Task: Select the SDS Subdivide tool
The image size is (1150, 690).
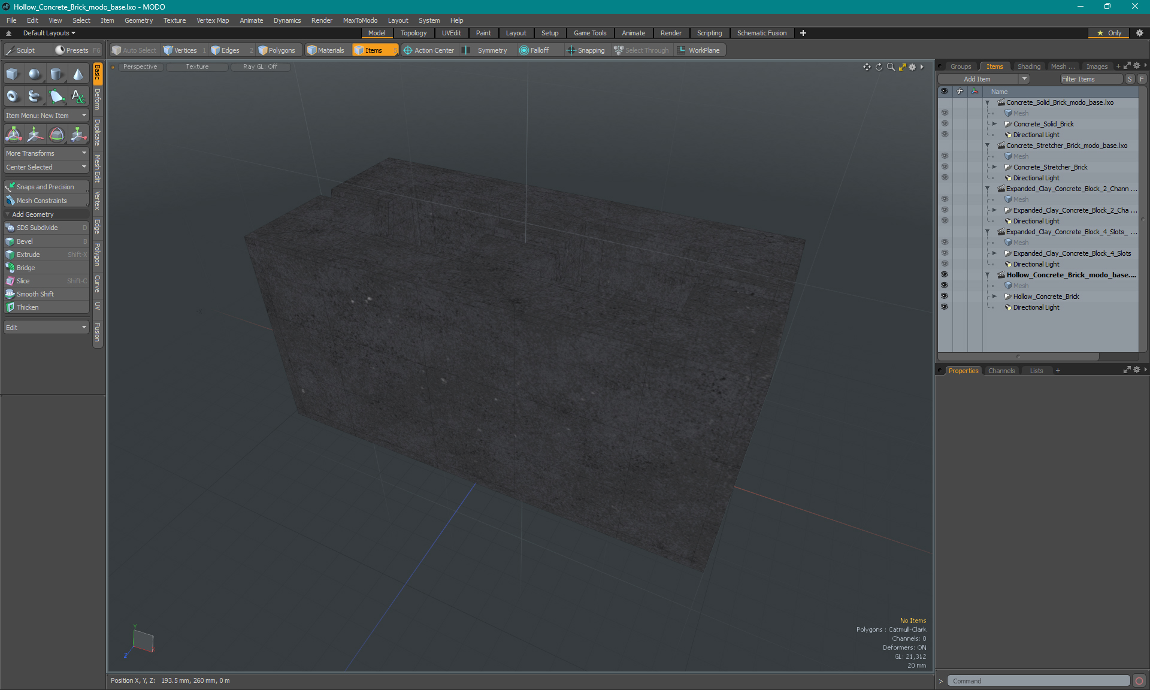Action: [45, 228]
